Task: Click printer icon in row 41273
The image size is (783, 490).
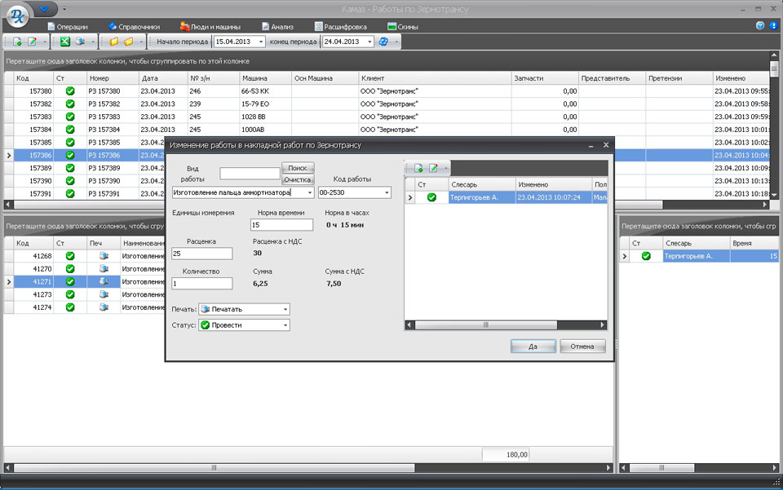Action: pos(104,294)
